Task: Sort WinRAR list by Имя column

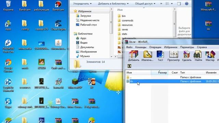Action: click(138, 72)
